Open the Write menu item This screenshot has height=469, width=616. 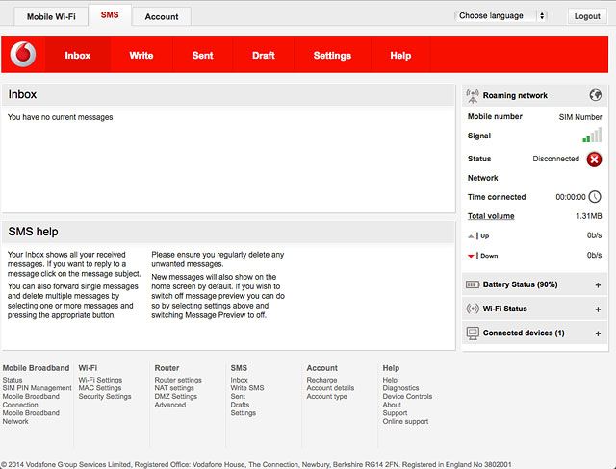[141, 56]
